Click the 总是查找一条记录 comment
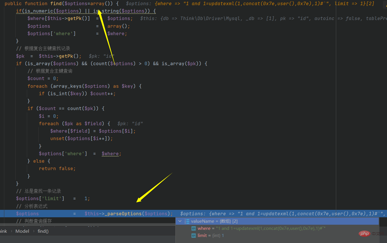 tap(38, 191)
